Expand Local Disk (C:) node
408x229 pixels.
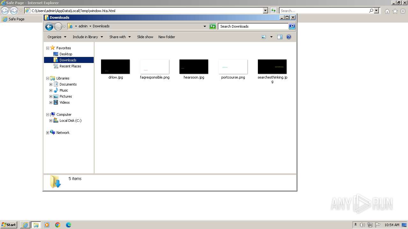(51, 121)
